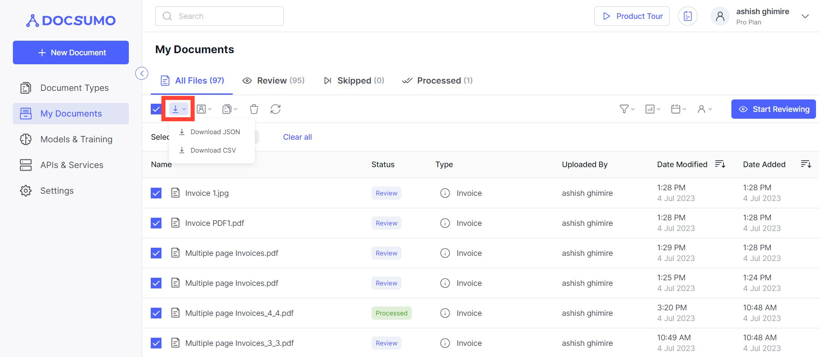819x357 pixels.
Task: Open Models & Training in the sidebar
Action: pos(76,139)
